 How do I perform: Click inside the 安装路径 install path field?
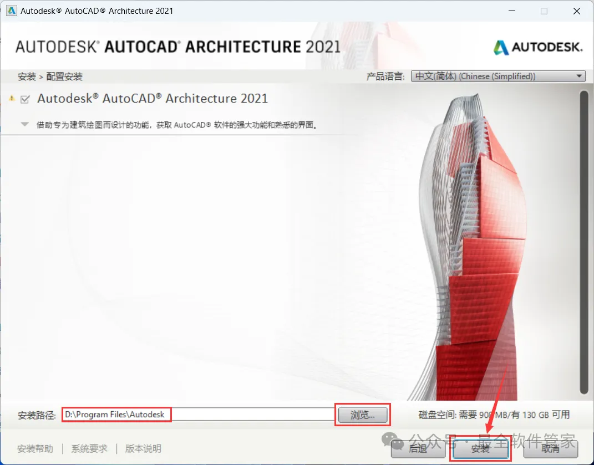[198, 414]
